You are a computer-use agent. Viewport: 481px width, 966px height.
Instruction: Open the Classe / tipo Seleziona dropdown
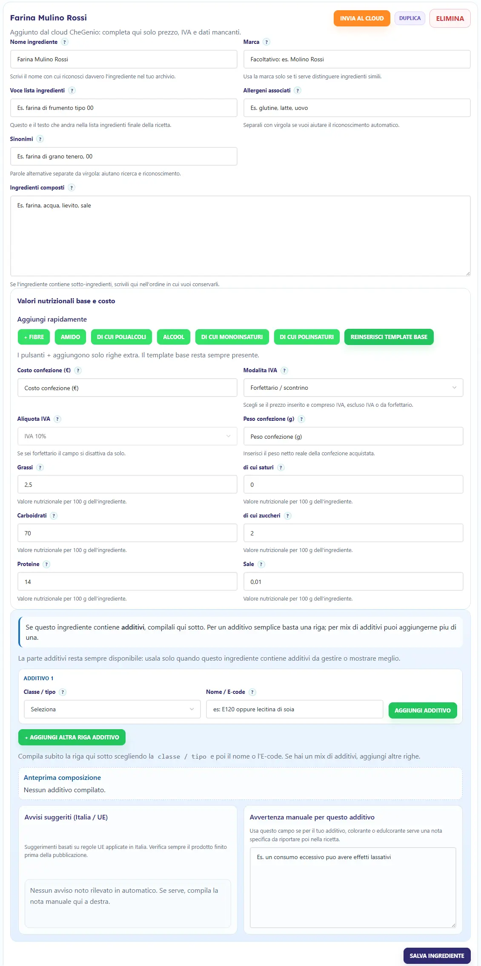coord(112,709)
